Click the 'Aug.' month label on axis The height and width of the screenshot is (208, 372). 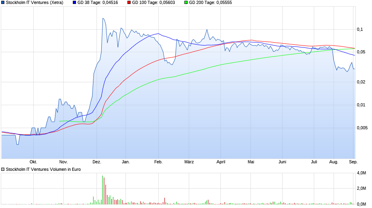point(334,162)
